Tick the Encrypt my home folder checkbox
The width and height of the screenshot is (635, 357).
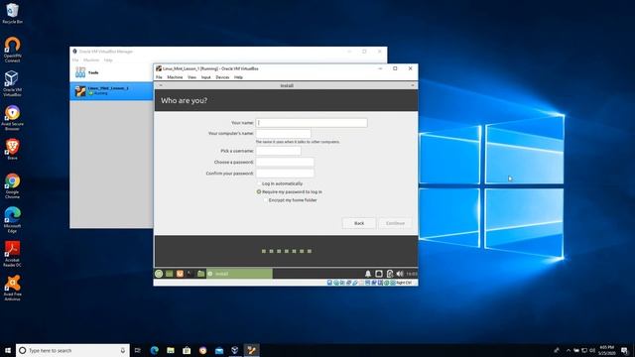[266, 200]
